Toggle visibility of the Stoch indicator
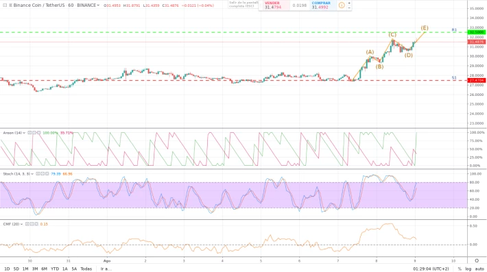487x272 pixels. [x=38, y=174]
